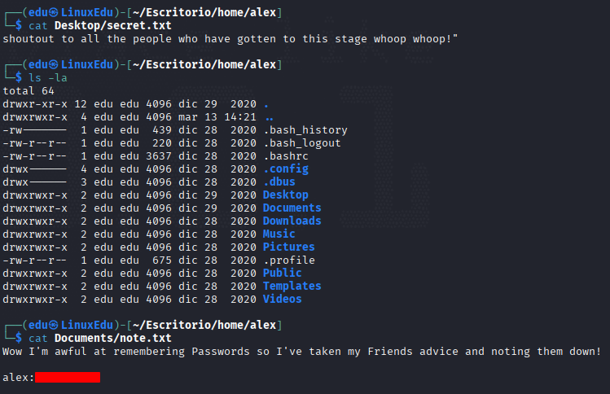This screenshot has height=394, width=610.
Task: Click the red redacted password block
Action: coord(68,377)
